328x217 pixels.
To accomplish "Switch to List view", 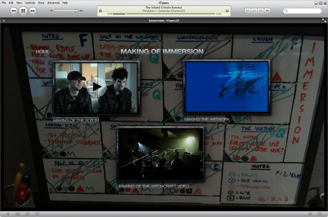I will click(248, 11).
